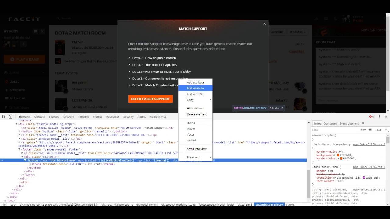Open the Security tab

click(x=128, y=117)
